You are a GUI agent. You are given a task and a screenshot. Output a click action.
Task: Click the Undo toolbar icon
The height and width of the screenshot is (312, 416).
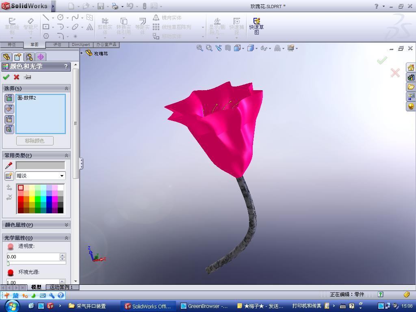tap(130, 6)
